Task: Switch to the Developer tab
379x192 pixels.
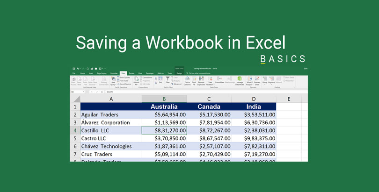Action: [150, 73]
